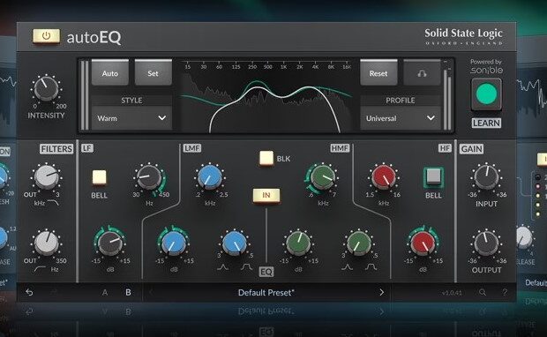Image resolution: width=547 pixels, height=337 pixels.
Task: Click the STYLE label
Action: point(131,101)
